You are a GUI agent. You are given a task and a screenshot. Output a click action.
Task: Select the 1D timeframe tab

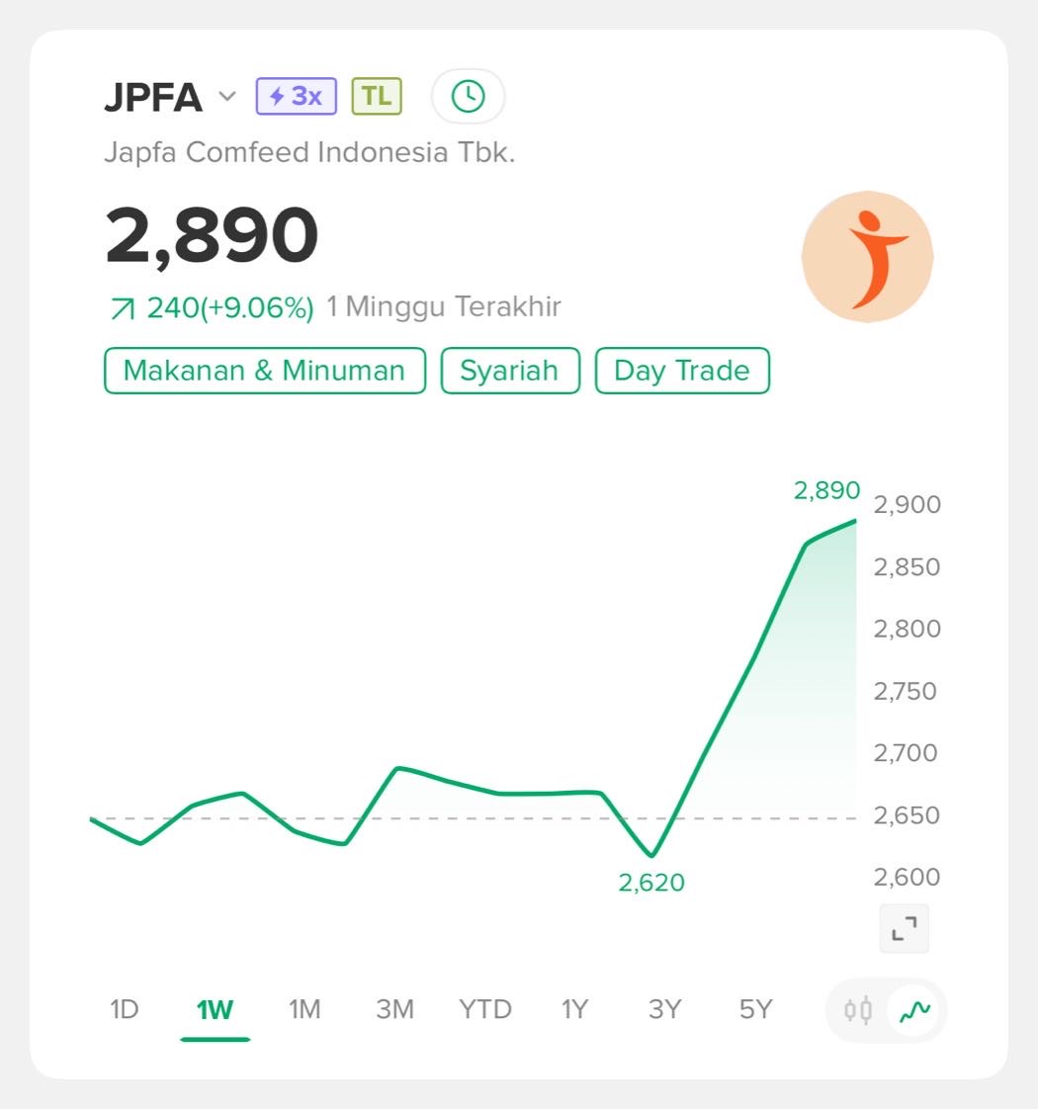tap(124, 1010)
